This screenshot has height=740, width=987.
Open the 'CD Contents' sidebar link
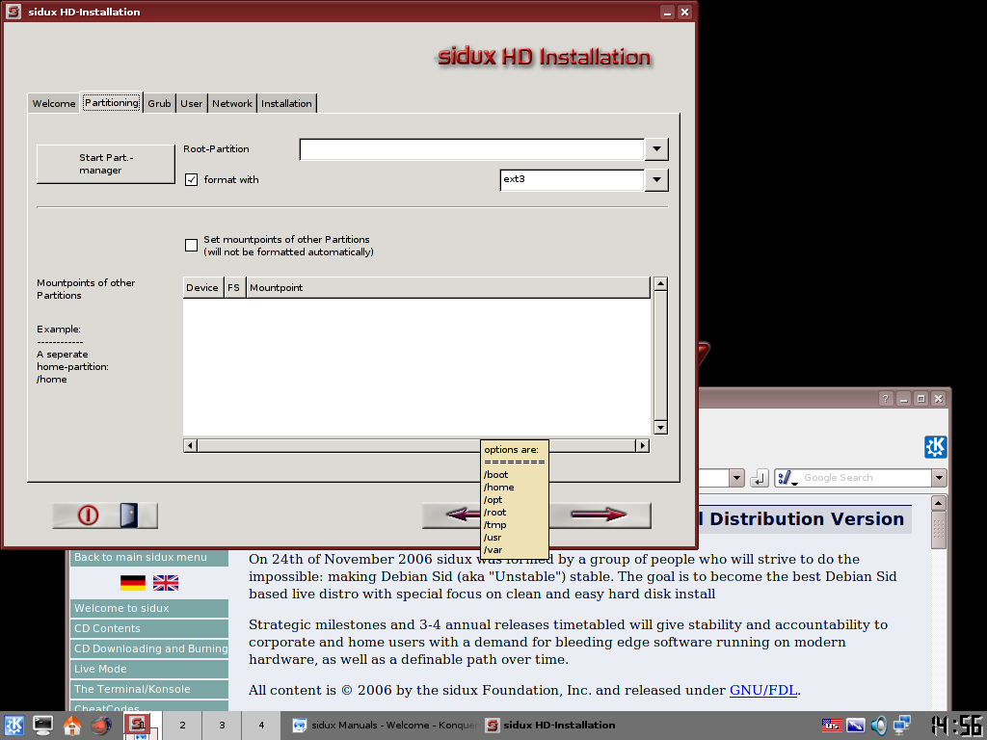tap(149, 628)
